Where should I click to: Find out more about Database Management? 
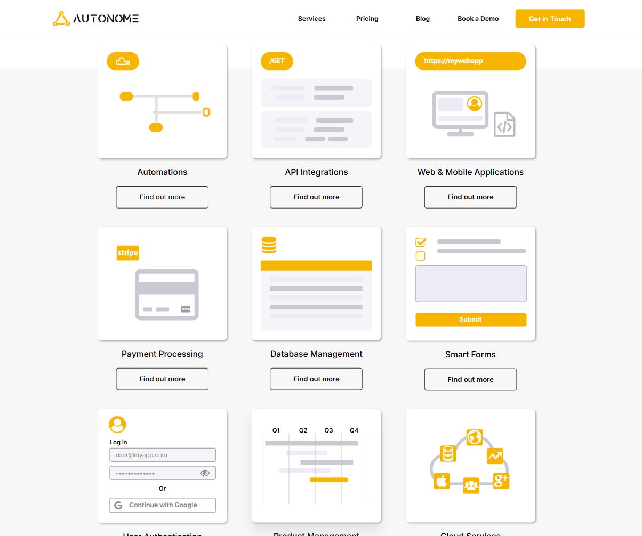tap(316, 379)
